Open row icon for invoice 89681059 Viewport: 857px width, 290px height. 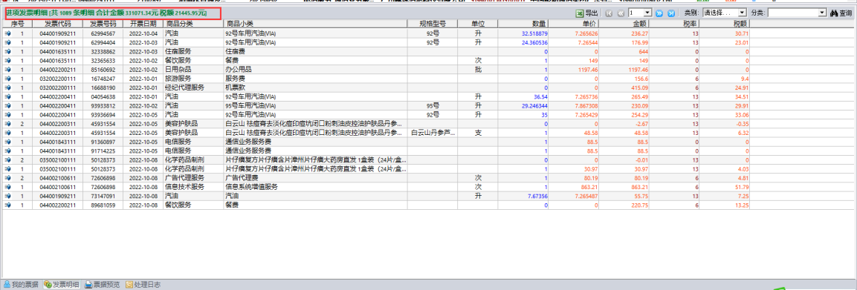pos(7,205)
